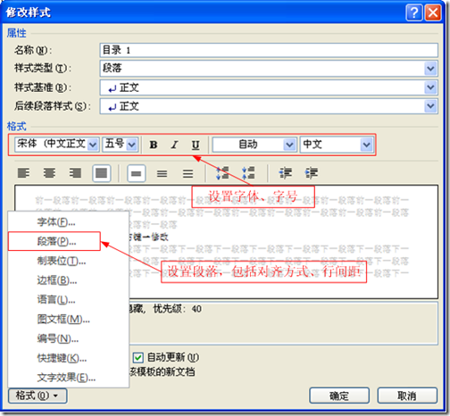Confirm with 确定 button

(x=339, y=395)
